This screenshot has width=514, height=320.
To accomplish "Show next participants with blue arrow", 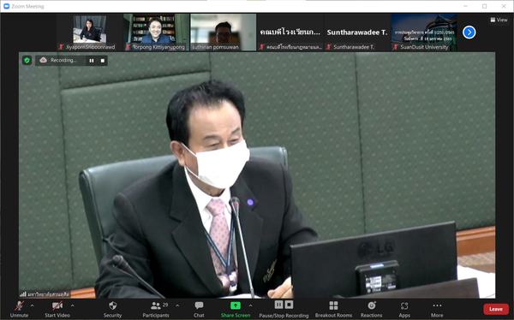I will pyautogui.click(x=469, y=33).
